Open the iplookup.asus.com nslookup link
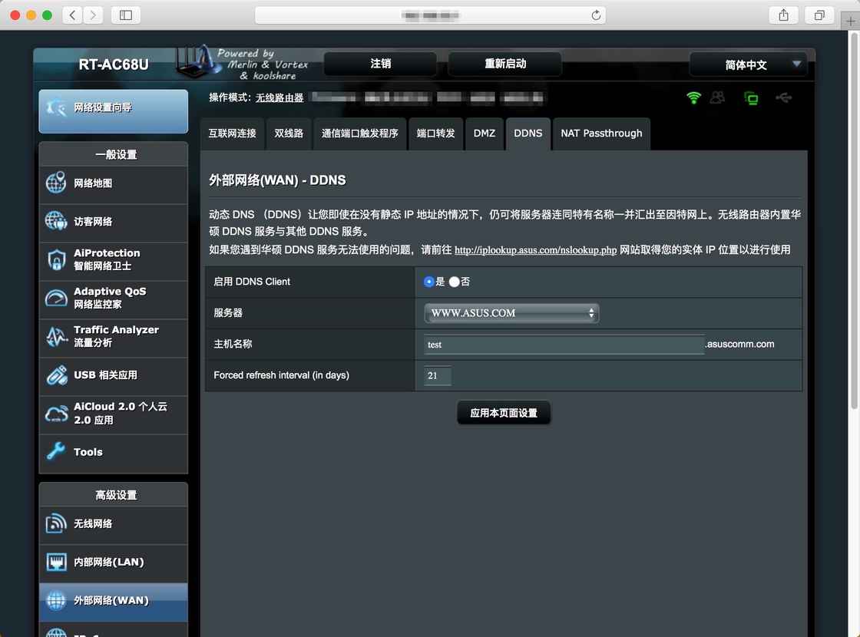Viewport: 860px width, 637px height. [x=535, y=250]
